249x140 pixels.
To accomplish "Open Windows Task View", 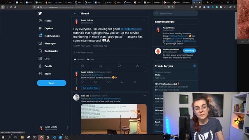I will 16,137.
